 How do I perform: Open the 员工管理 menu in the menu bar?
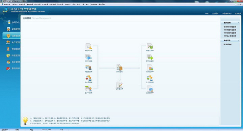point(60,4)
